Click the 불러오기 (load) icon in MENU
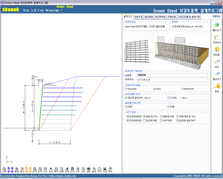This screenshot has height=179, width=223. click(217, 25)
